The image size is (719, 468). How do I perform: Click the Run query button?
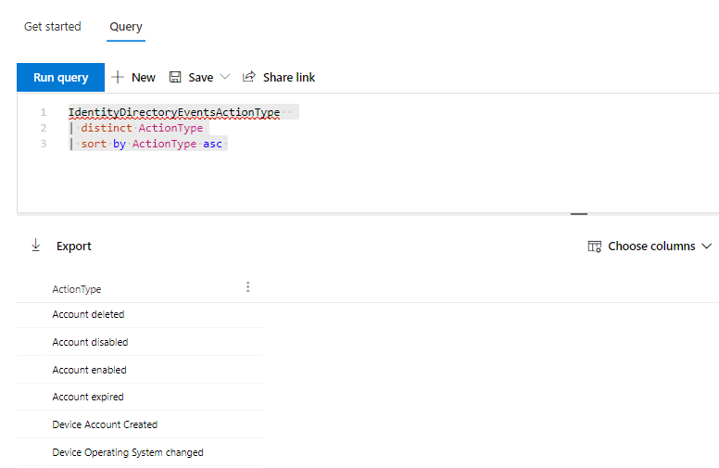click(x=60, y=78)
